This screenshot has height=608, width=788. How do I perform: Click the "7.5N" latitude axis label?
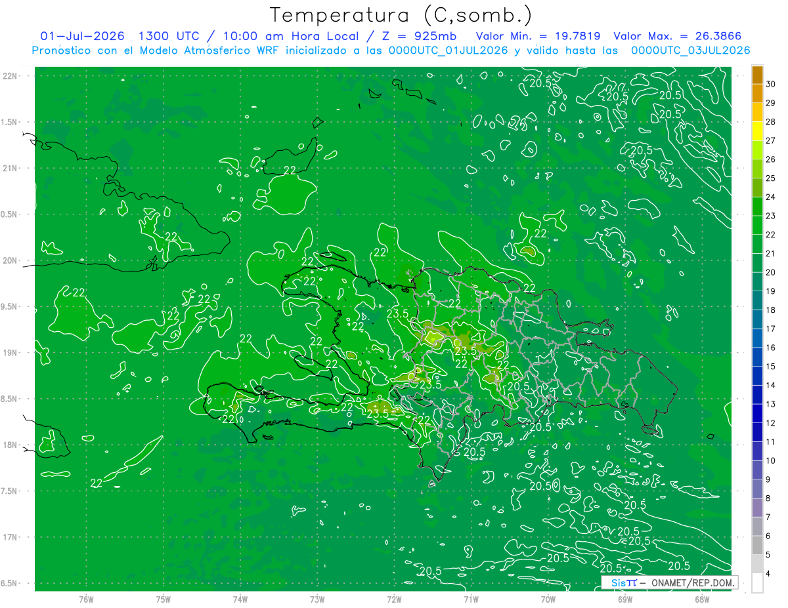10,491
